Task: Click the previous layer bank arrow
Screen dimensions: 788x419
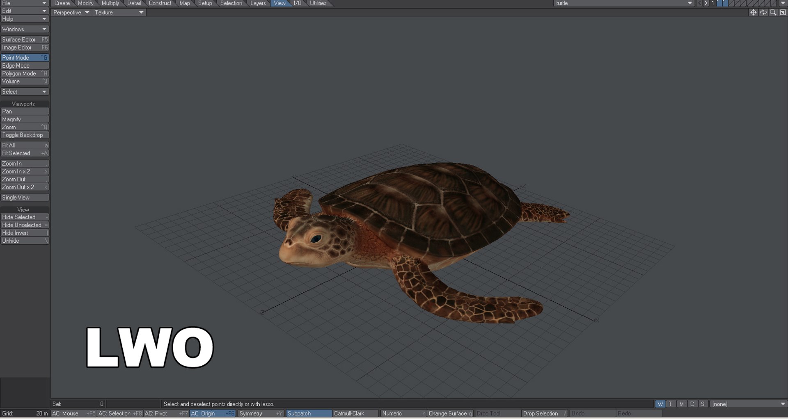Action: (x=699, y=3)
